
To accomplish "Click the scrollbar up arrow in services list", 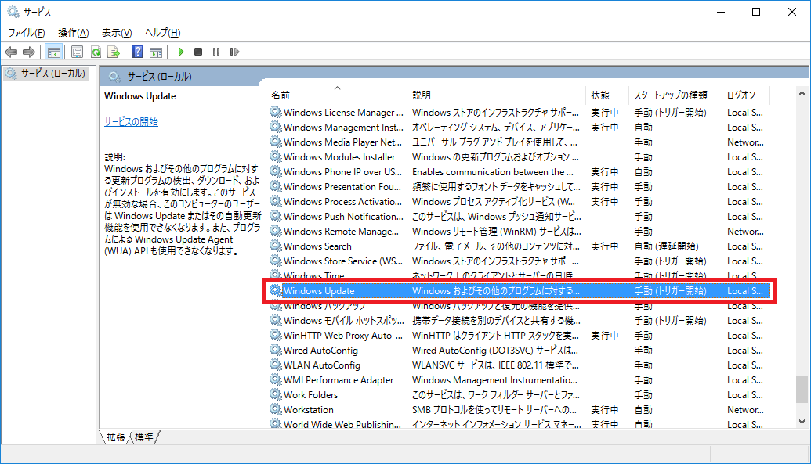I will [x=802, y=94].
